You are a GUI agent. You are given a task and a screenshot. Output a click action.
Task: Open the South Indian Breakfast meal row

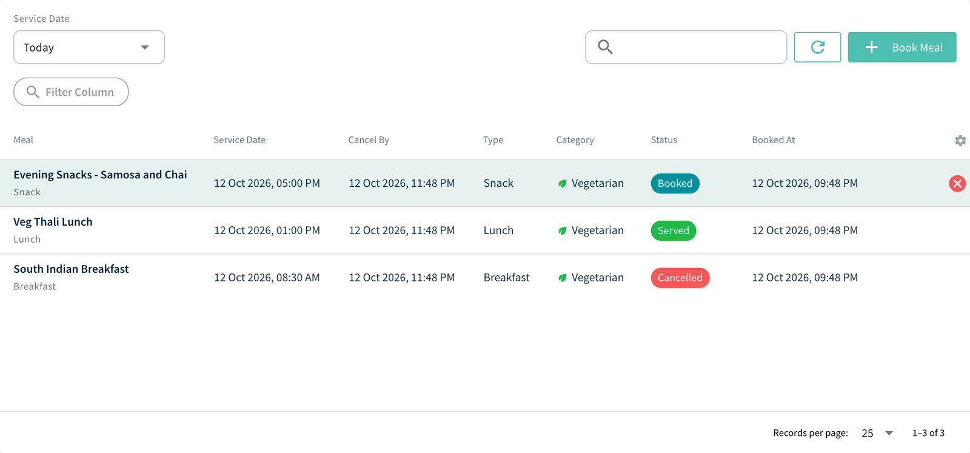485,278
